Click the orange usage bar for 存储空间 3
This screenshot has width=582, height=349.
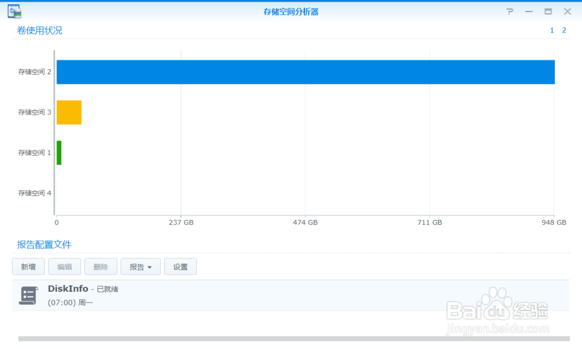coord(68,111)
